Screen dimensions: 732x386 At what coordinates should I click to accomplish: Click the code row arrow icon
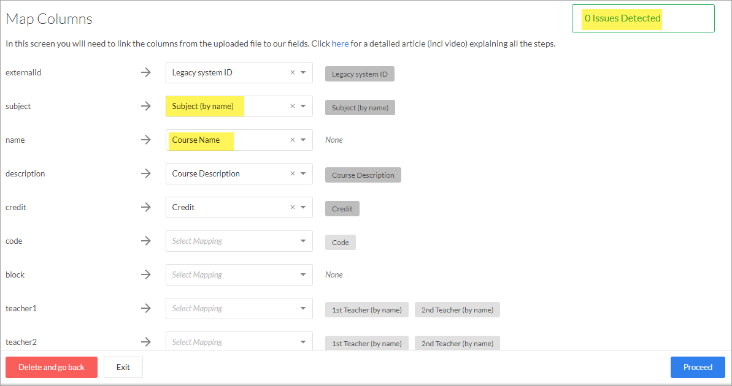pyautogui.click(x=146, y=241)
